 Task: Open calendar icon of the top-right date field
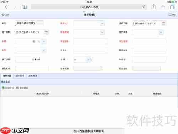click(164, 23)
